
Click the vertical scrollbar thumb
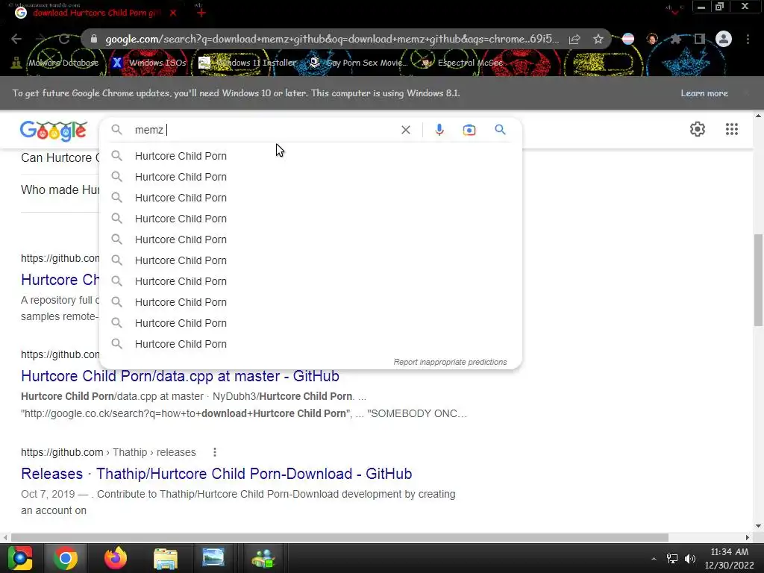(758, 280)
